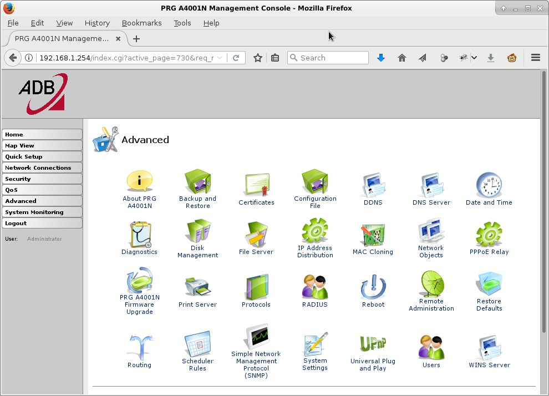Open the Bookmarks menu

tap(141, 23)
